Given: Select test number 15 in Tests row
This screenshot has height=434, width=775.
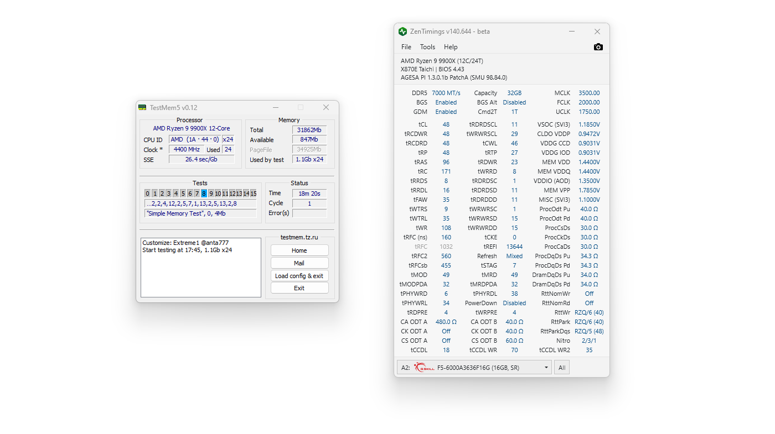Looking at the screenshot, I should [x=253, y=193].
